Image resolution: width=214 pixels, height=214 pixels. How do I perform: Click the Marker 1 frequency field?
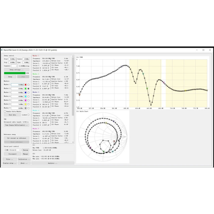point(17,85)
